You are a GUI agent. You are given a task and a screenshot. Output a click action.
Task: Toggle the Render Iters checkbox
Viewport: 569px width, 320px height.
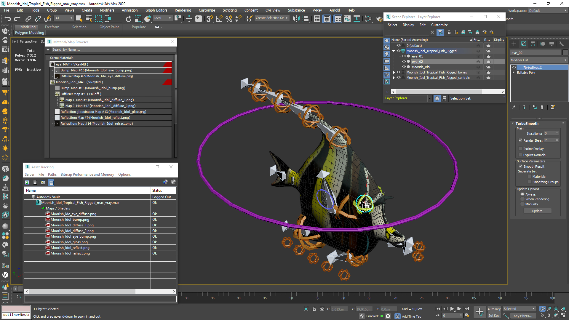(x=520, y=140)
